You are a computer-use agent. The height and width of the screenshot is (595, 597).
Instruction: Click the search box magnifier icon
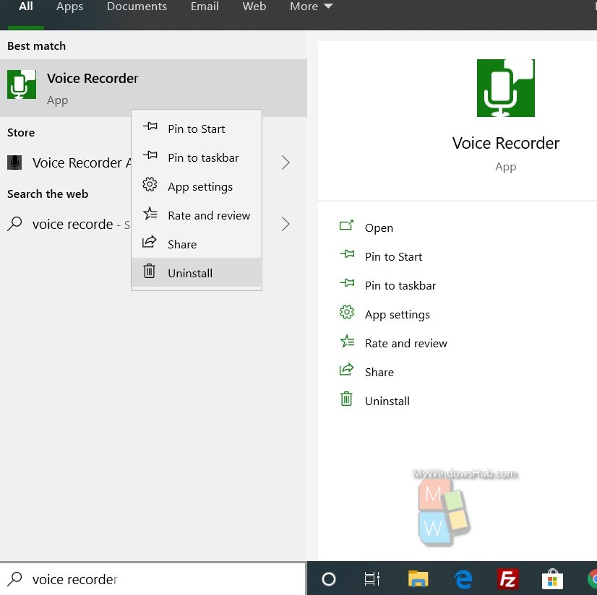coord(14,578)
